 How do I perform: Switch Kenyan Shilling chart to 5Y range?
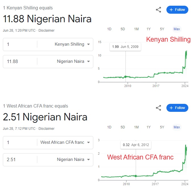tap(162, 29)
